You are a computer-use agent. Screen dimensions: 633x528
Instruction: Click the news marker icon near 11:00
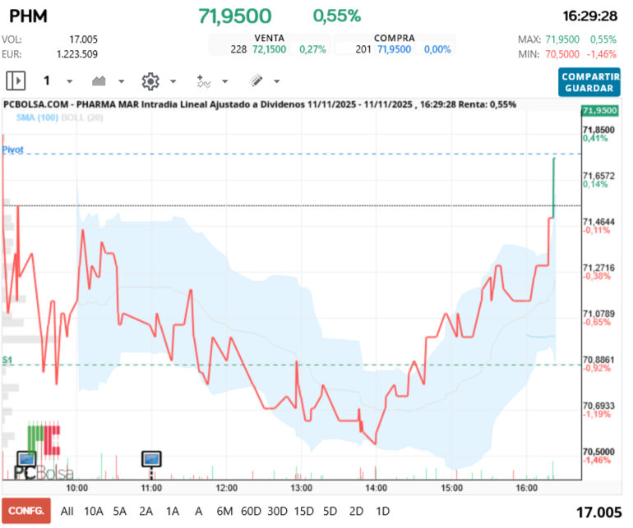[x=151, y=459]
